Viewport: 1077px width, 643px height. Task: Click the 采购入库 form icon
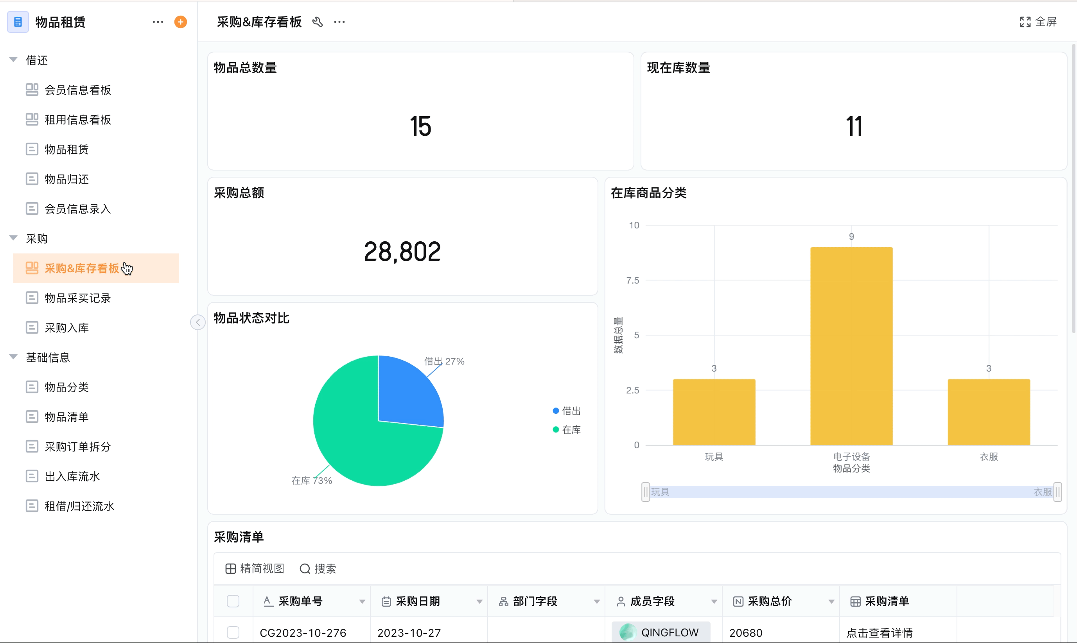click(x=32, y=328)
